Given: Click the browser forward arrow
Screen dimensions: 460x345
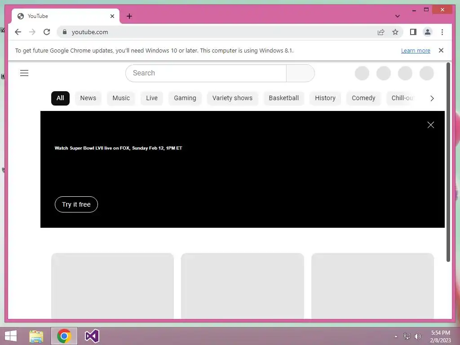Looking at the screenshot, I should click(32, 32).
